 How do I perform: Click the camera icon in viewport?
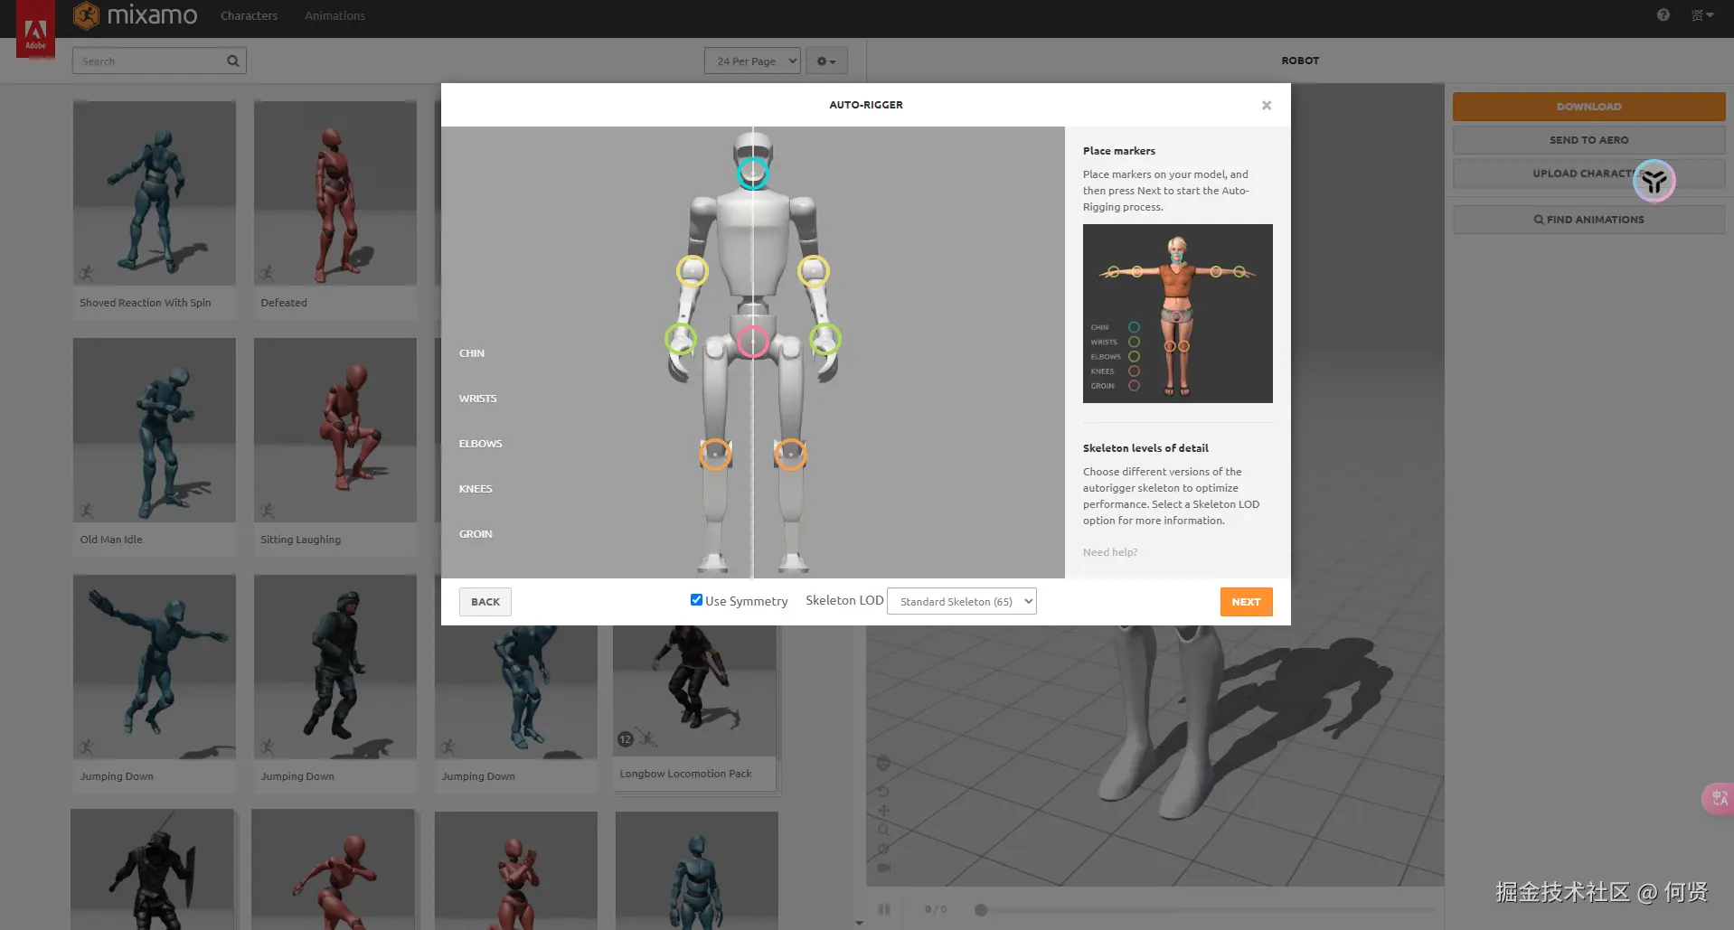883,868
